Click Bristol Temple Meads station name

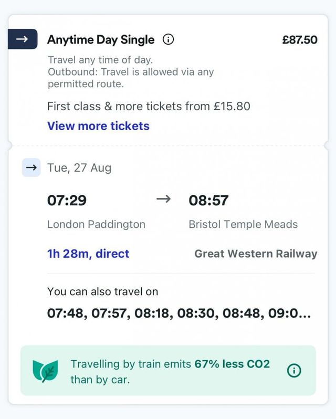tap(243, 224)
